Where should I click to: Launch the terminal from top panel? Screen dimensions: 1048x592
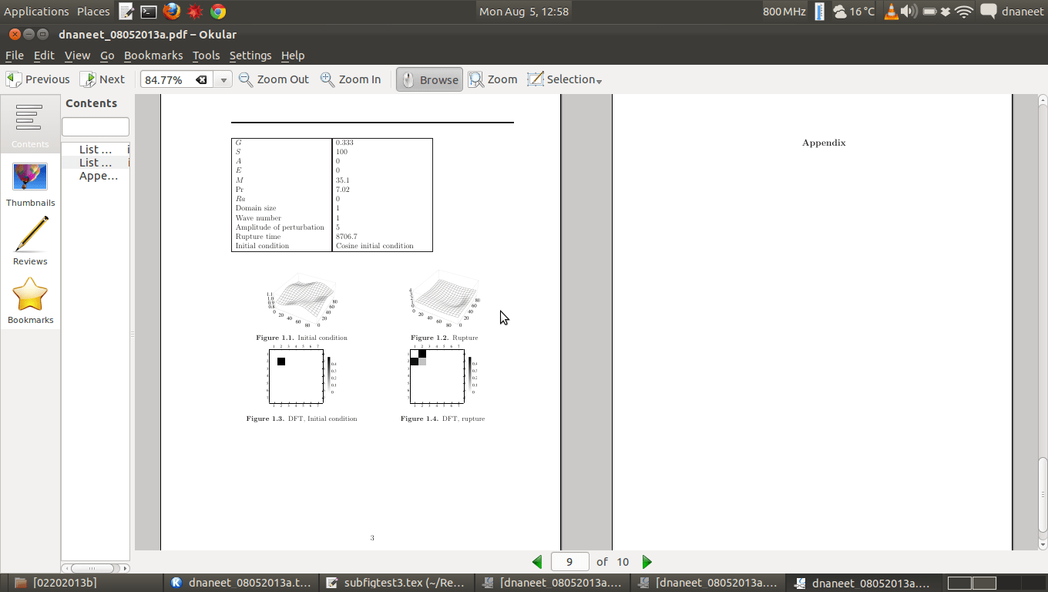tap(149, 12)
